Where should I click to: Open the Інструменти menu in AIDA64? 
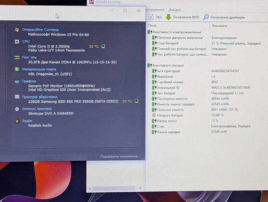tap(155, 10)
